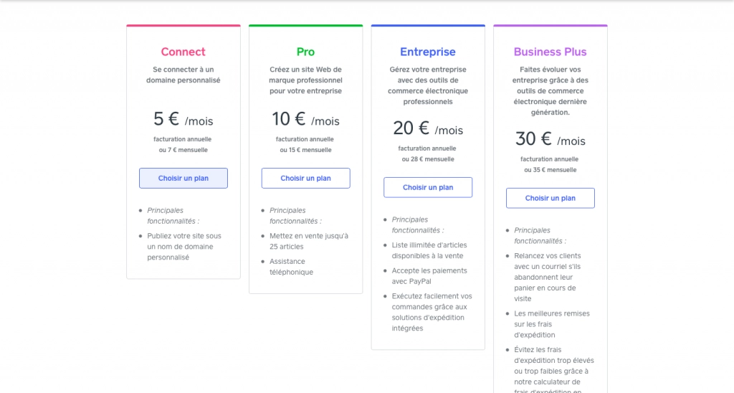Click the 20 € /mois price
This screenshot has width=734, height=393.
pyautogui.click(x=428, y=128)
